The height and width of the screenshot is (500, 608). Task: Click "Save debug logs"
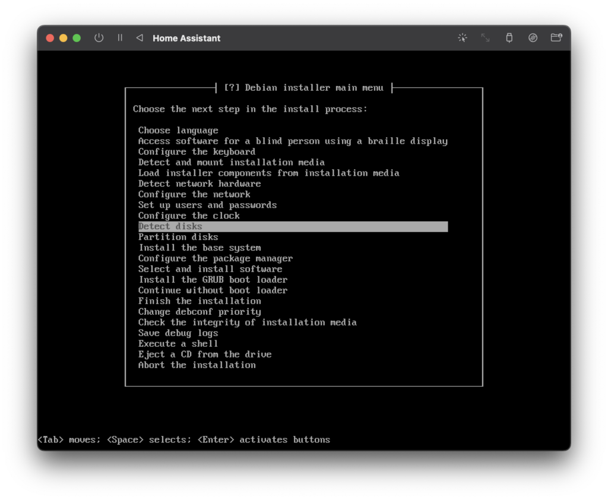(x=293, y=333)
